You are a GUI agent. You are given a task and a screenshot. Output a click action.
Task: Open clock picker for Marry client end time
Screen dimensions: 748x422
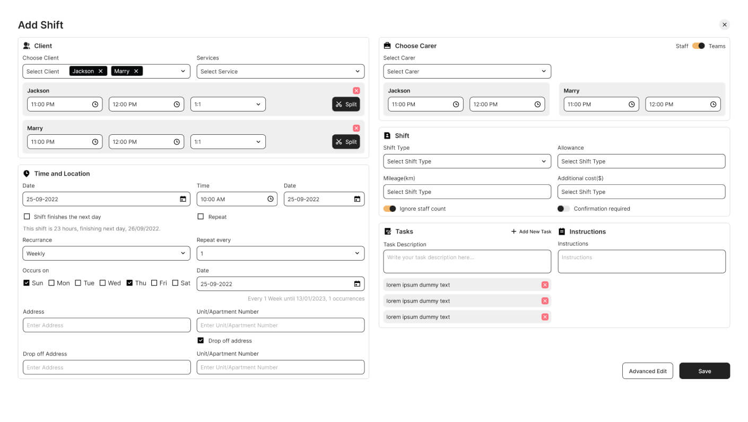pyautogui.click(x=177, y=142)
